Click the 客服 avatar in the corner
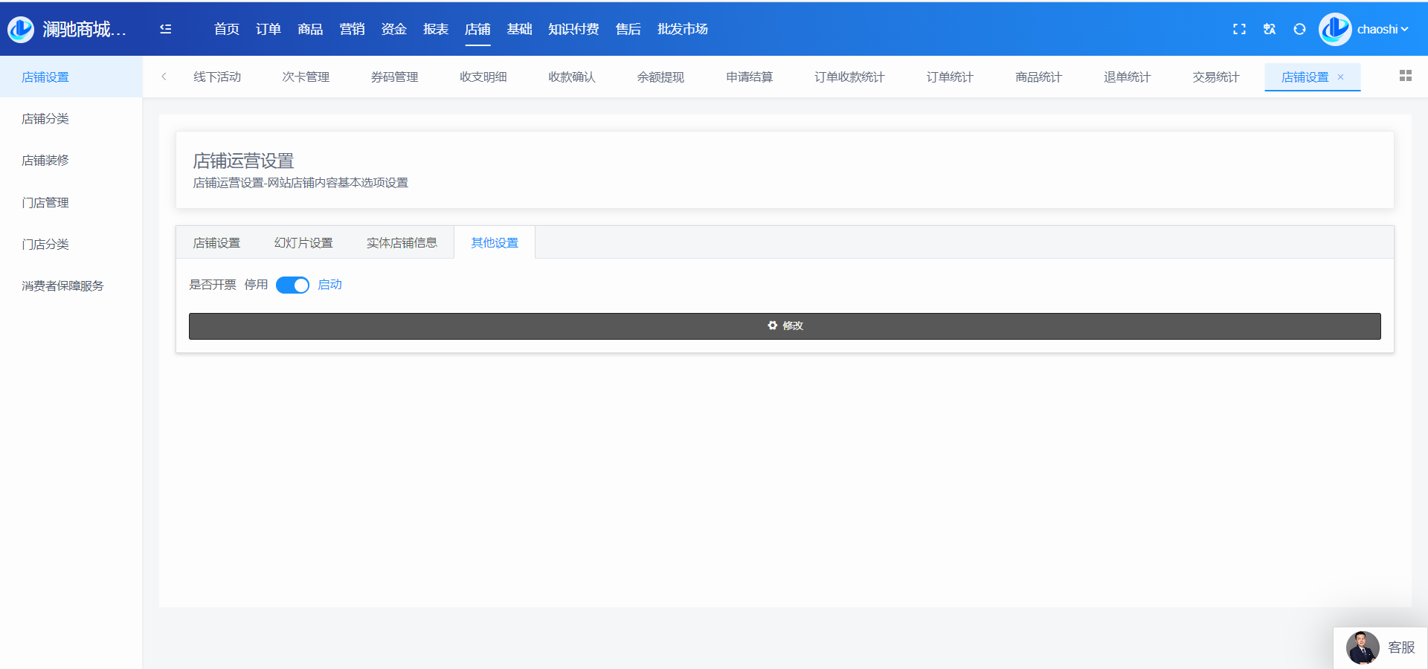 pyautogui.click(x=1363, y=647)
